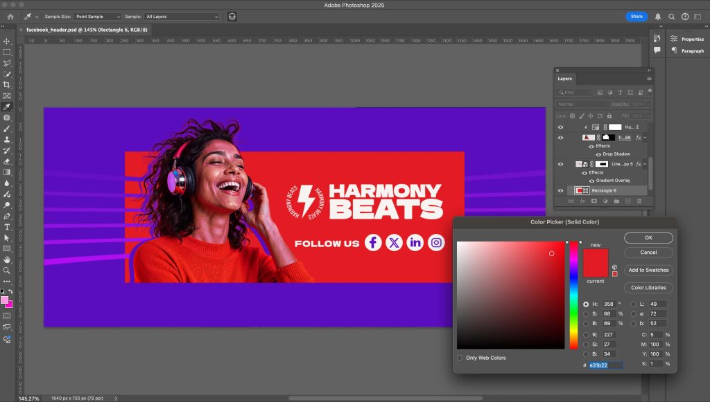
Task: Select the Zoom tool in toolbar
Action: (x=7, y=271)
